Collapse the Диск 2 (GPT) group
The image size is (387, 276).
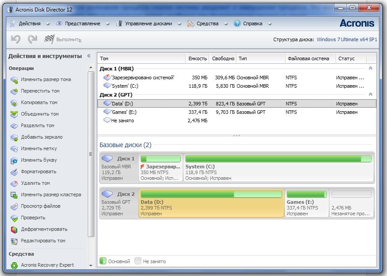click(x=371, y=94)
